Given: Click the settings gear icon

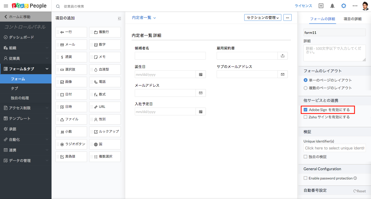Looking at the screenshot, I should click(344, 6).
